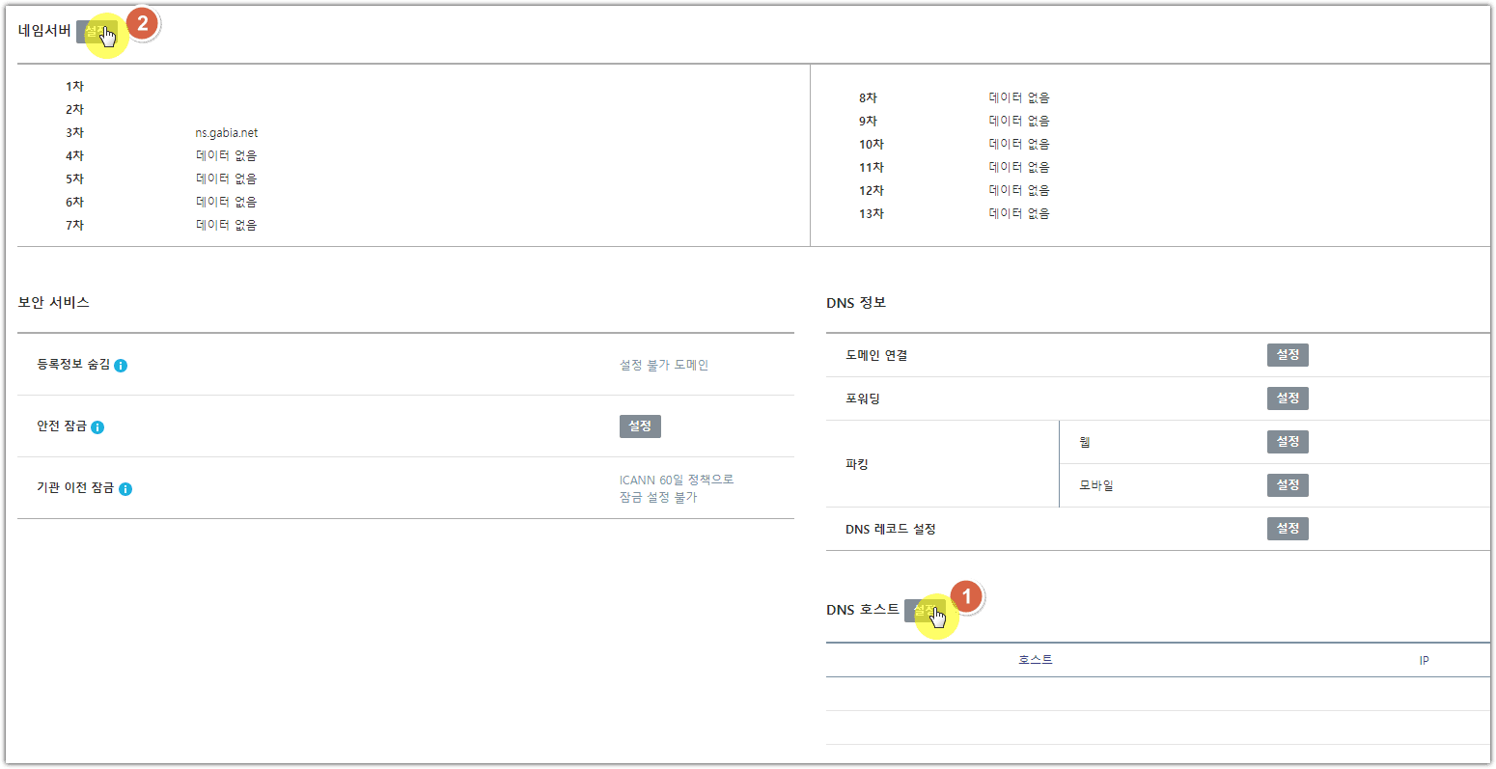This screenshot has height=769, width=1496.
Task: Click 설정 for 도메인 연결
Action: pyautogui.click(x=1288, y=355)
